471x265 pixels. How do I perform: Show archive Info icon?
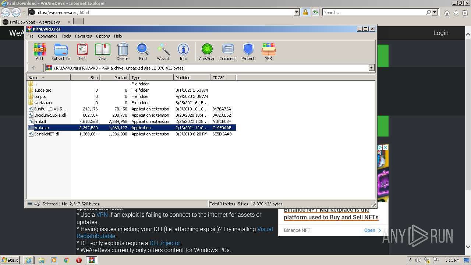(183, 52)
